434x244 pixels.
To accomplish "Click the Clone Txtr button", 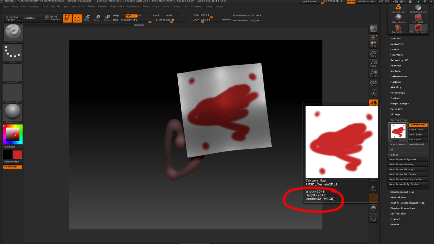I will click(x=418, y=129).
